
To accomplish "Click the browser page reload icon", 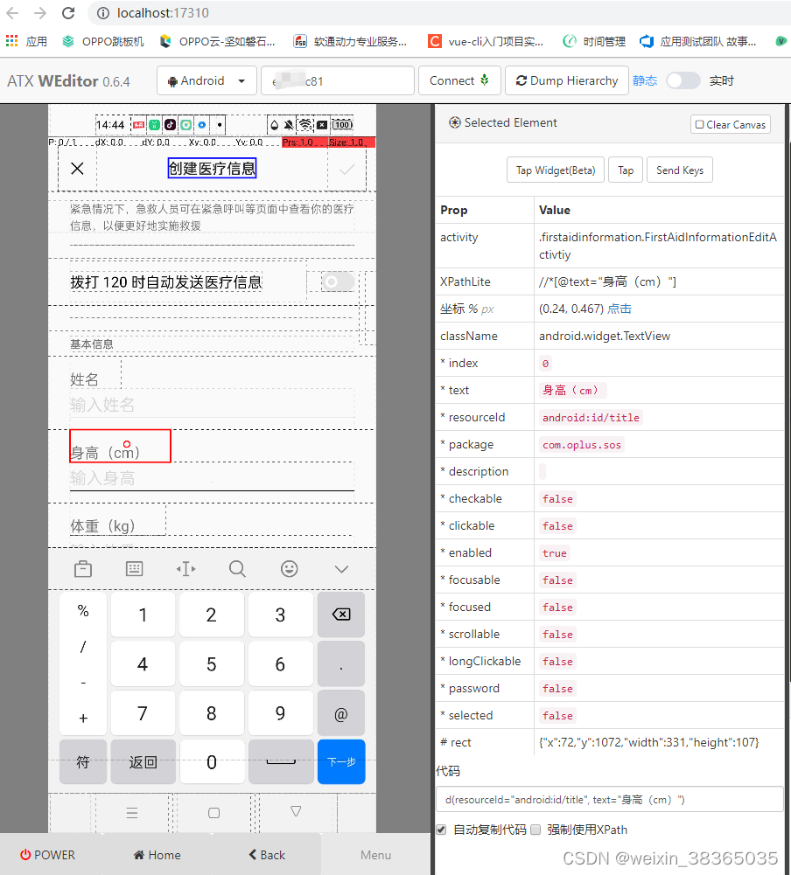I will pyautogui.click(x=68, y=13).
